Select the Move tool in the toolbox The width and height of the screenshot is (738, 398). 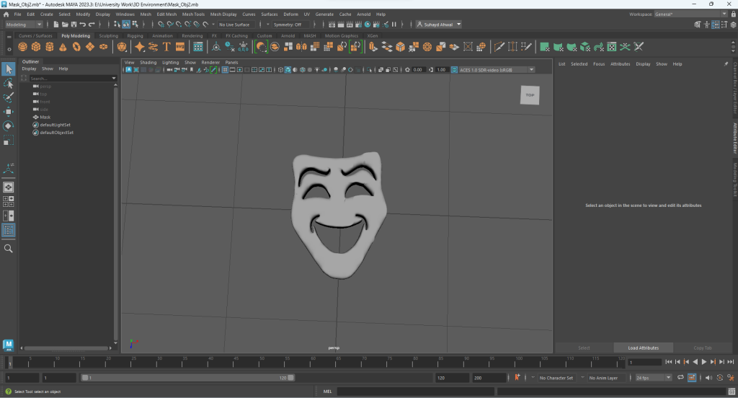click(x=9, y=112)
